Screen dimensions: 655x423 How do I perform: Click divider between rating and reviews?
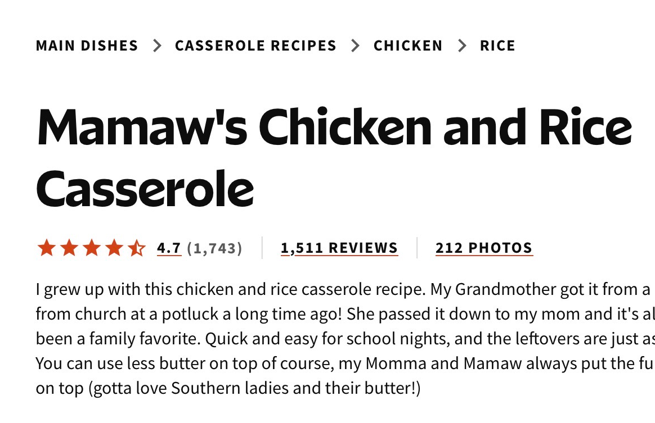click(262, 248)
